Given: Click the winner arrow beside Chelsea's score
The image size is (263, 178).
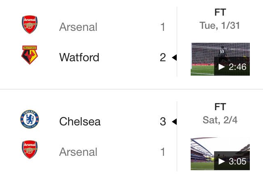Looking at the screenshot, I should click(174, 122).
